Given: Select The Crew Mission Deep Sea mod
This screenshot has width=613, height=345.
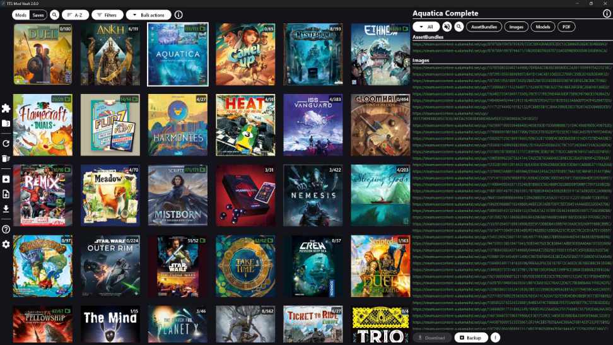Looking at the screenshot, I should [313, 266].
